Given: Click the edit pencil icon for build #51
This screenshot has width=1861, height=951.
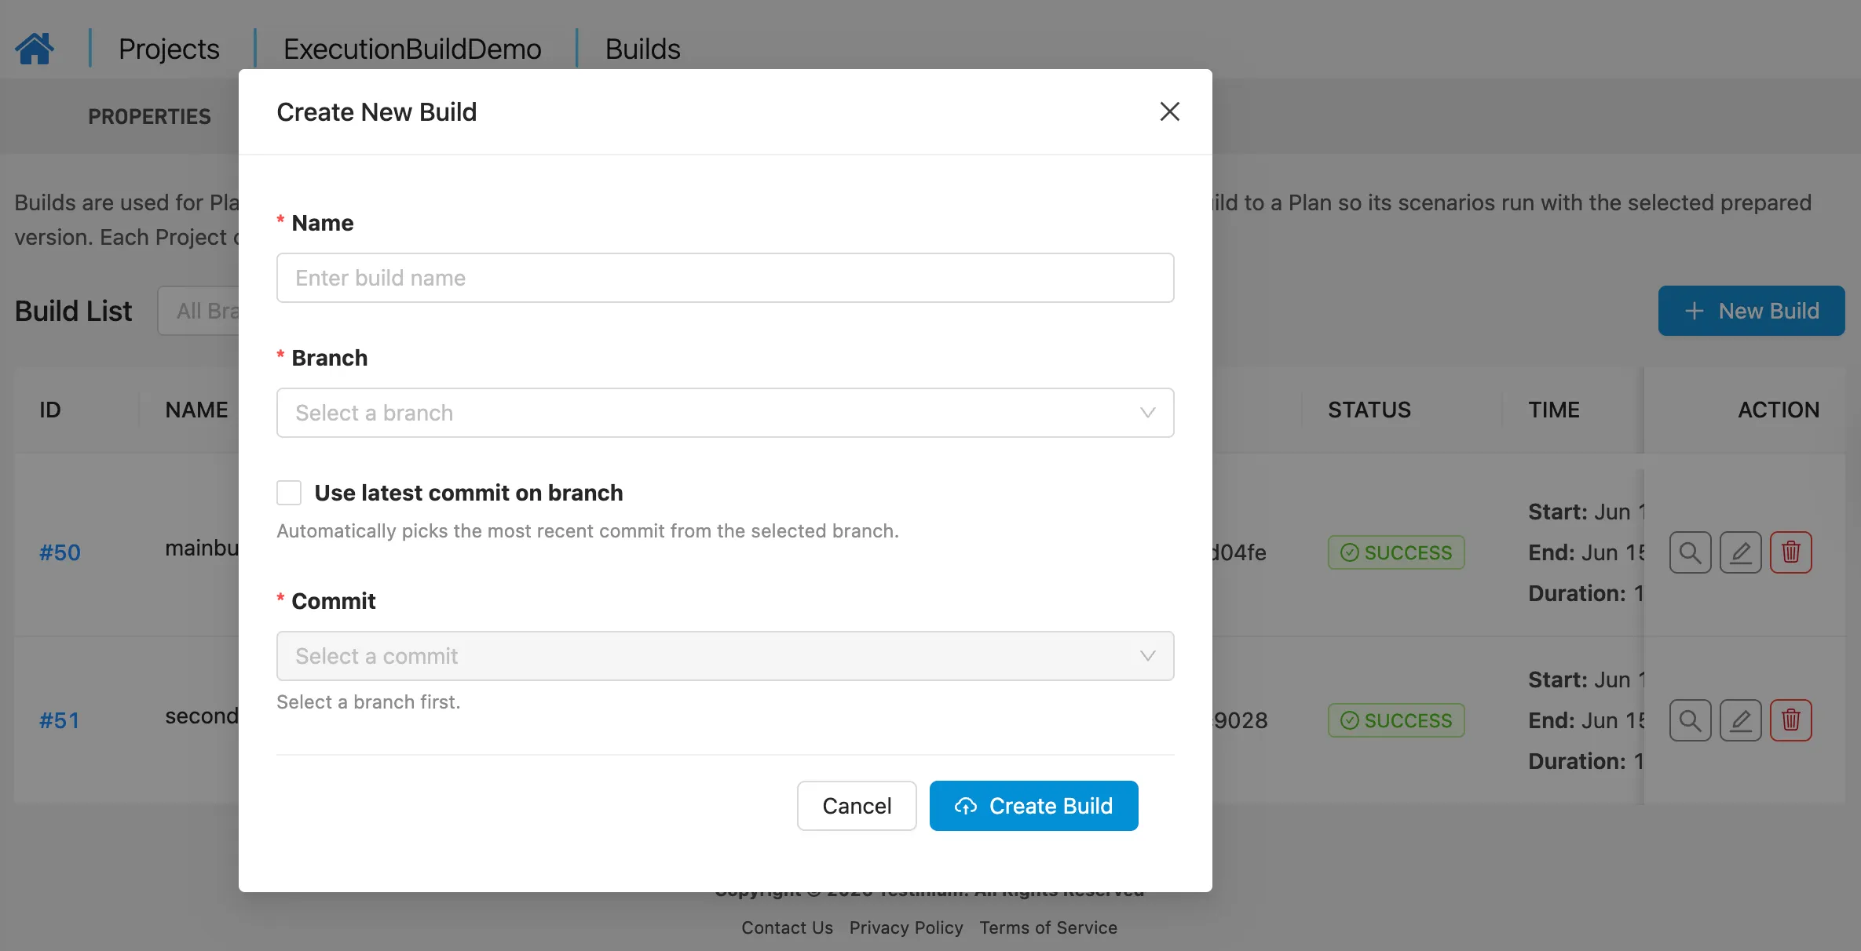Looking at the screenshot, I should point(1740,720).
